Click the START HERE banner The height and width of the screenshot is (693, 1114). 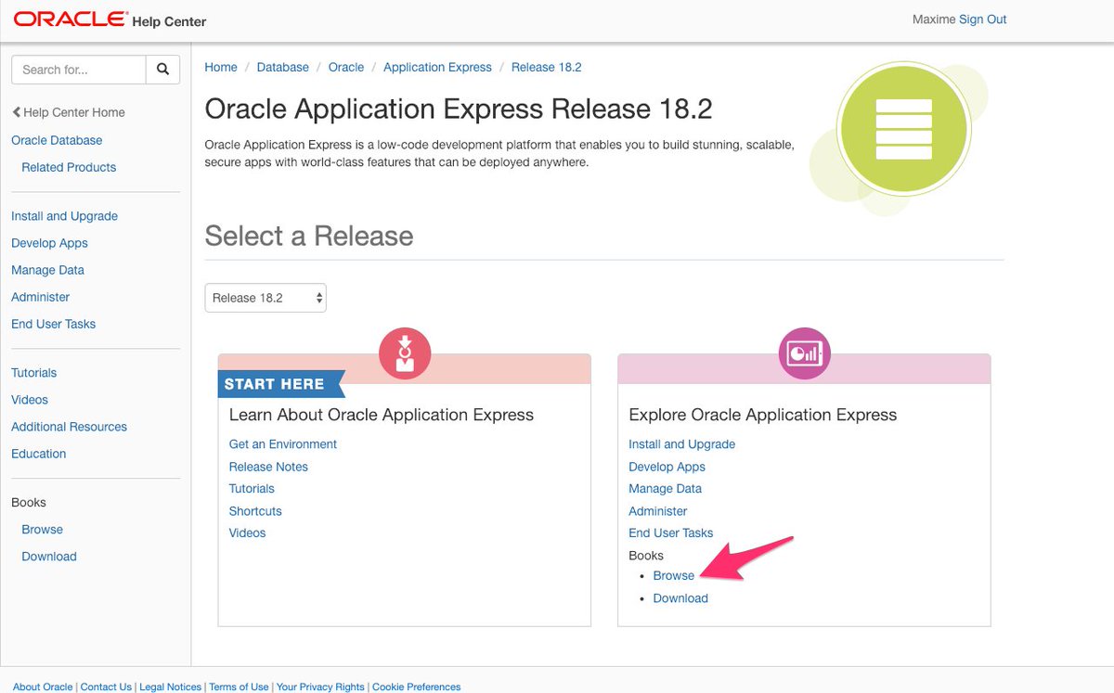(281, 384)
